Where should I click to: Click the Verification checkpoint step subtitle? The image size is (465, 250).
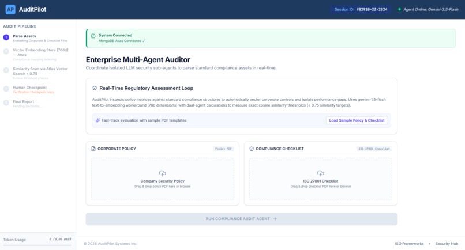[x=33, y=92]
